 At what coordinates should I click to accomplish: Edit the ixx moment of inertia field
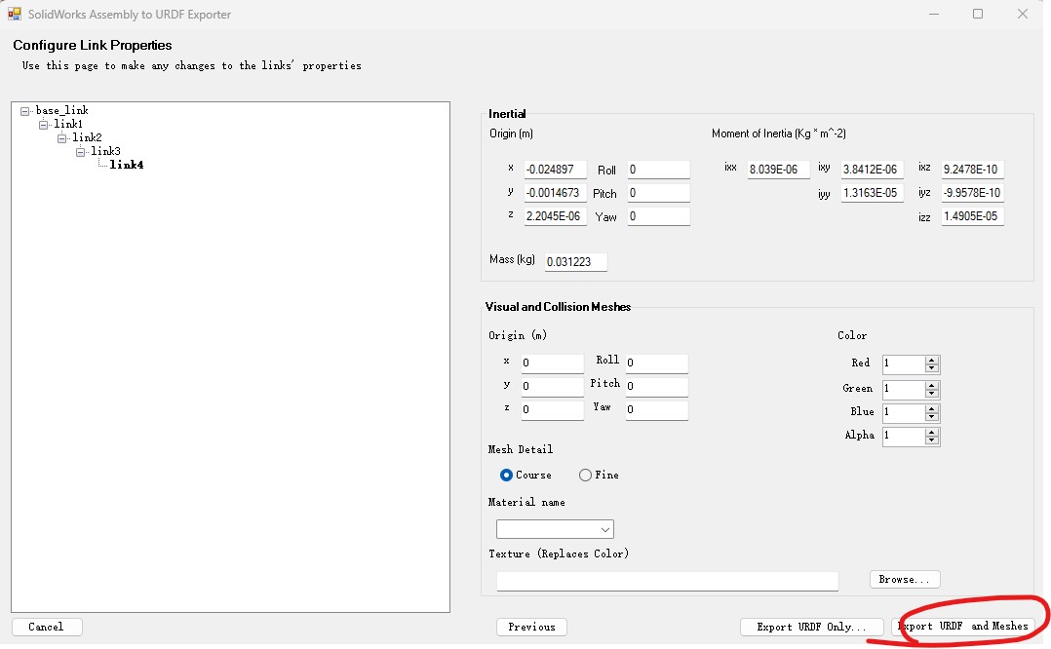coord(778,170)
